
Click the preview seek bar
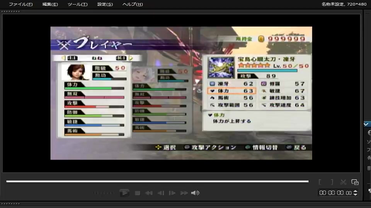(157, 181)
